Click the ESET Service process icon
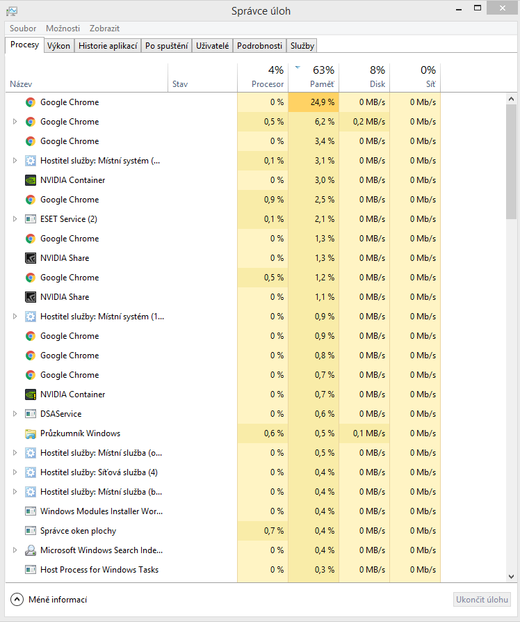This screenshot has width=520, height=622. tap(31, 219)
